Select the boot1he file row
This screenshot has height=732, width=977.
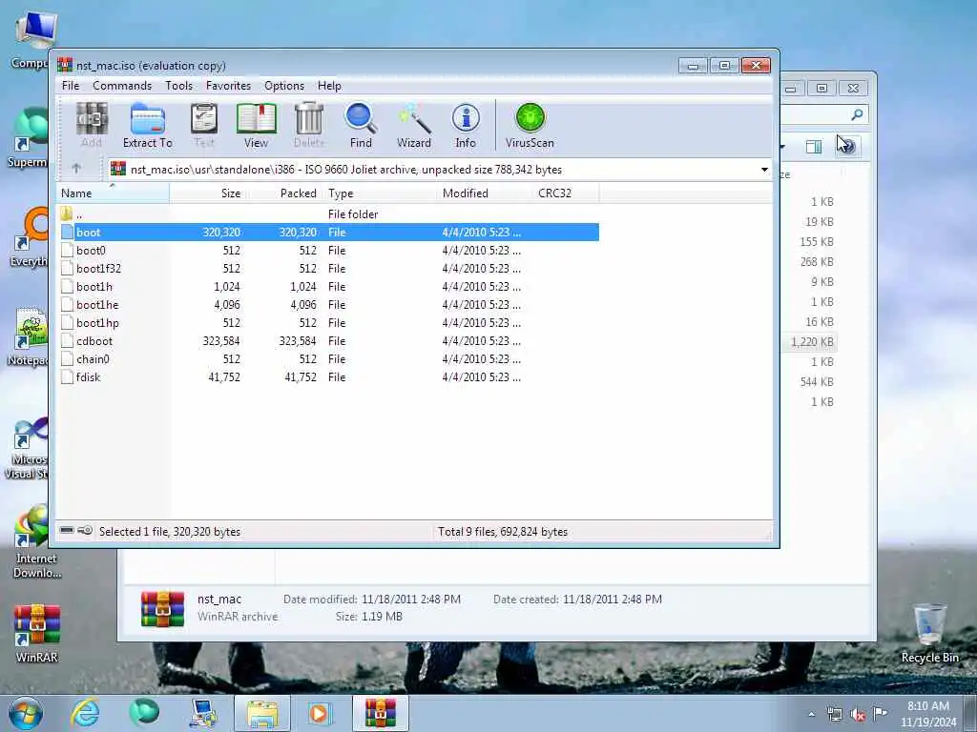pos(329,304)
